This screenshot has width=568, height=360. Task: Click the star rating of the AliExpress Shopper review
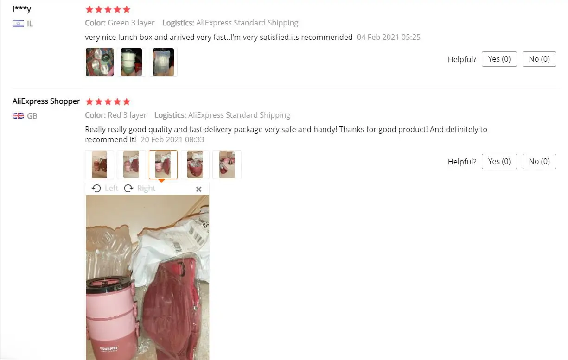[x=108, y=101]
